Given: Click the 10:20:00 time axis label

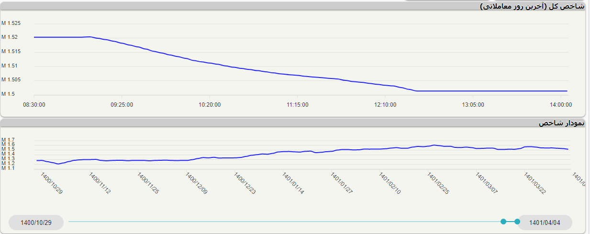Looking at the screenshot, I should coord(210,104).
